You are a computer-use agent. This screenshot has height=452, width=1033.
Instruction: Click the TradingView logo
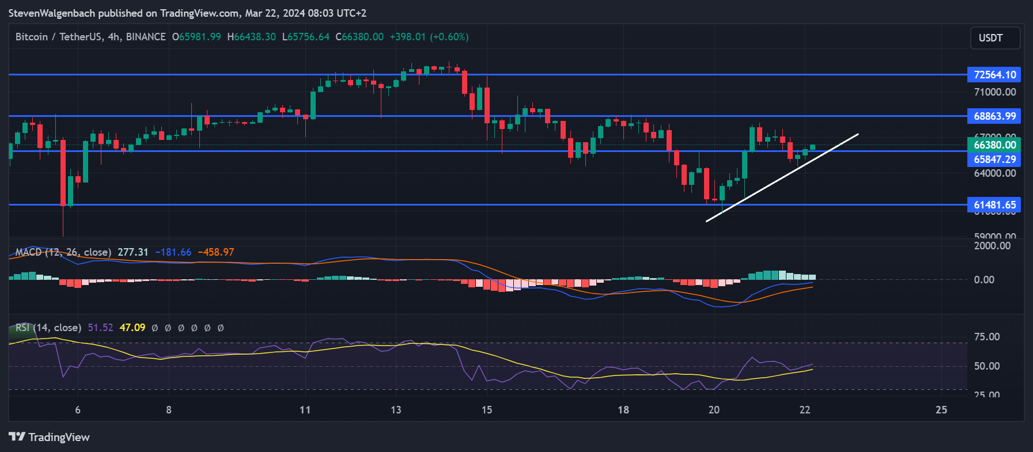point(49,437)
